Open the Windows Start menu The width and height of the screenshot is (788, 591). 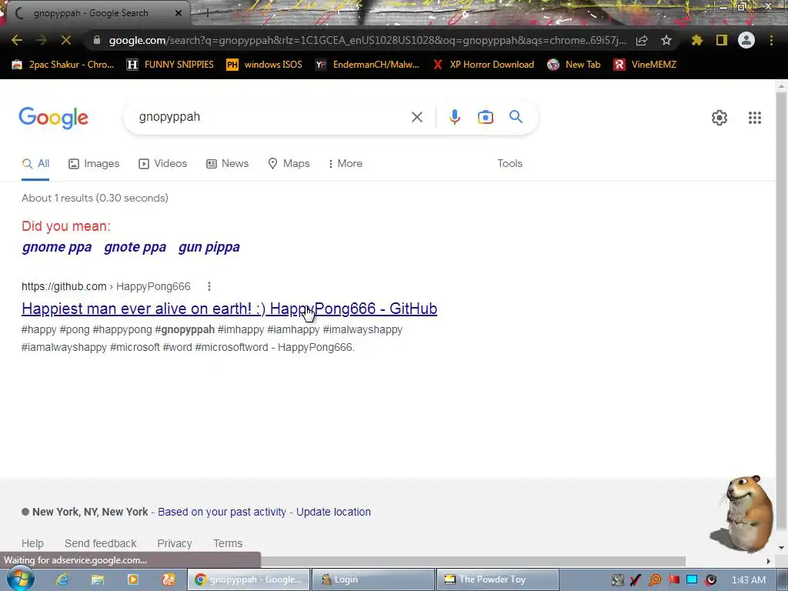click(20, 579)
